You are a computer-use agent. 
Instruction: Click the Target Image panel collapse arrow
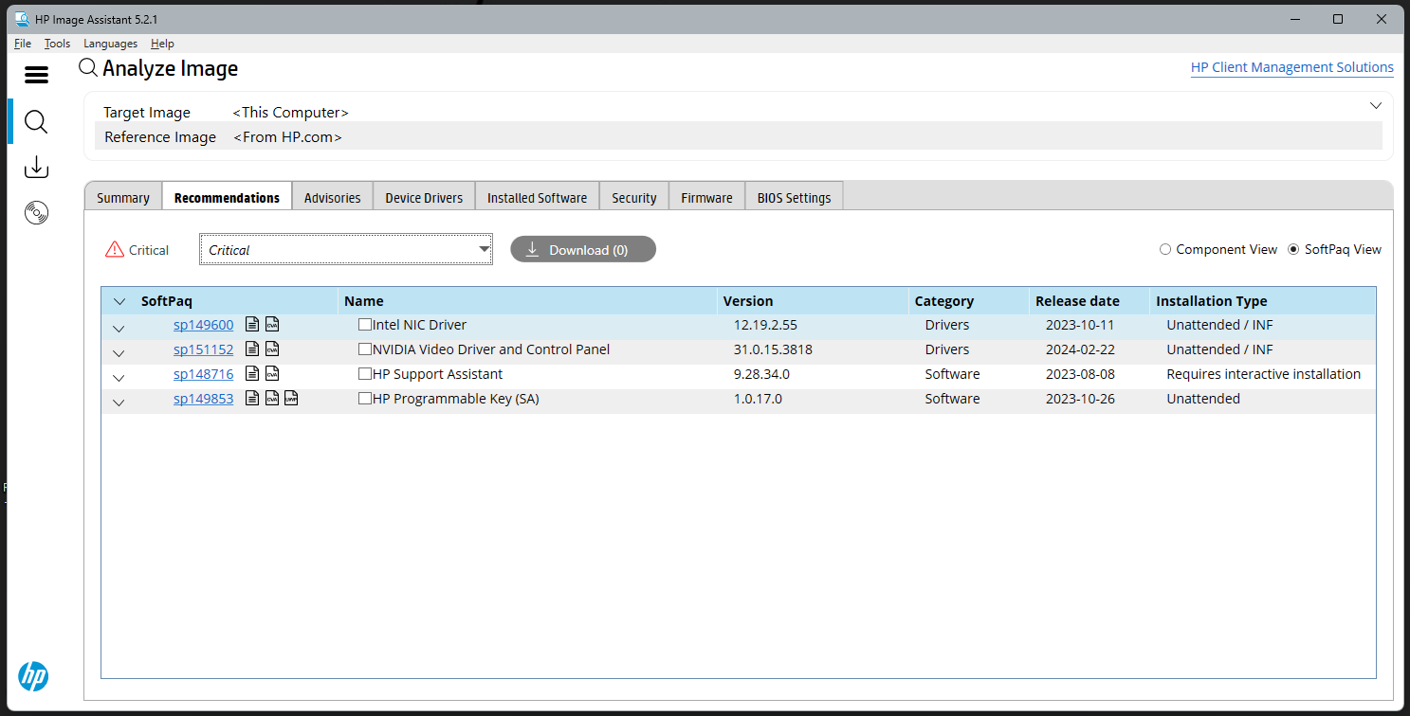[1376, 105]
